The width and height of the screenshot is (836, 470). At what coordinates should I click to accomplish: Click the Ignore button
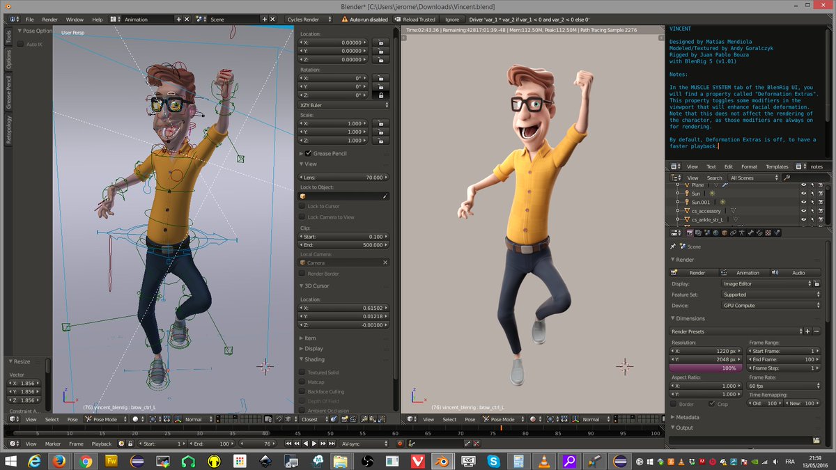click(x=452, y=19)
